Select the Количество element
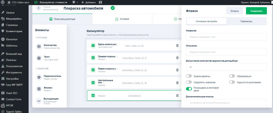This screenshot has width=273, height=113. tap(50, 46)
